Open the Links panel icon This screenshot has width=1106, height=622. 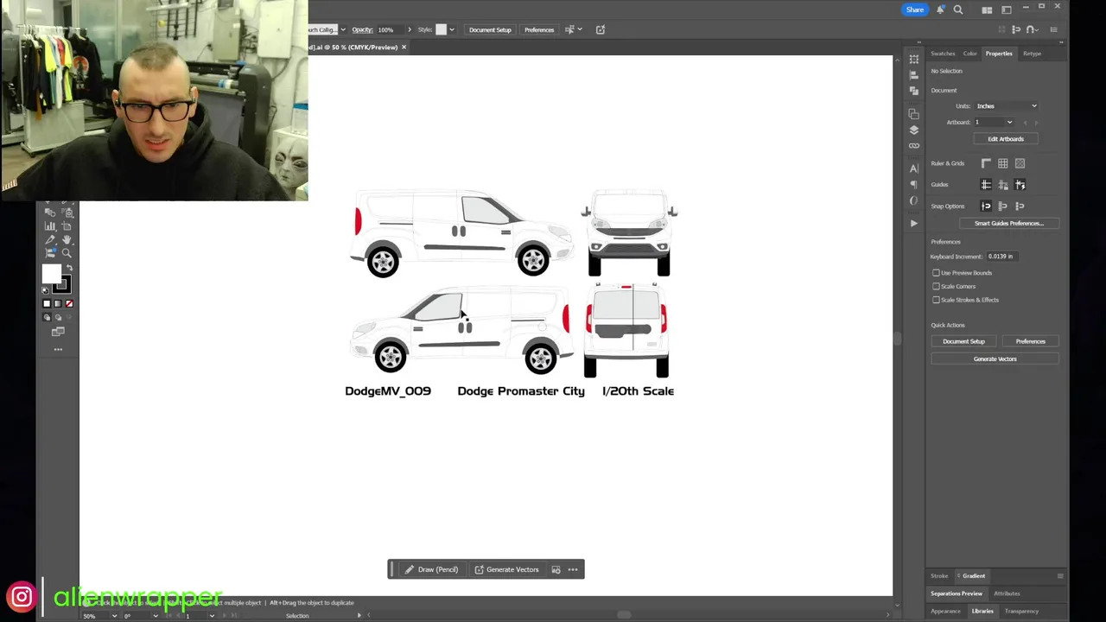click(x=914, y=145)
